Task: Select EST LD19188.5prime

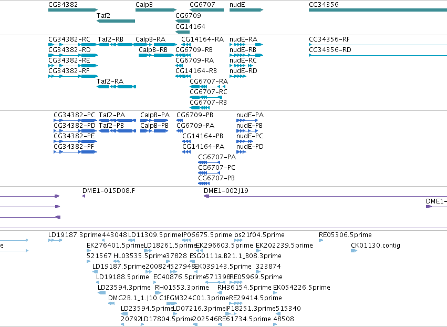Action: (x=98, y=282)
